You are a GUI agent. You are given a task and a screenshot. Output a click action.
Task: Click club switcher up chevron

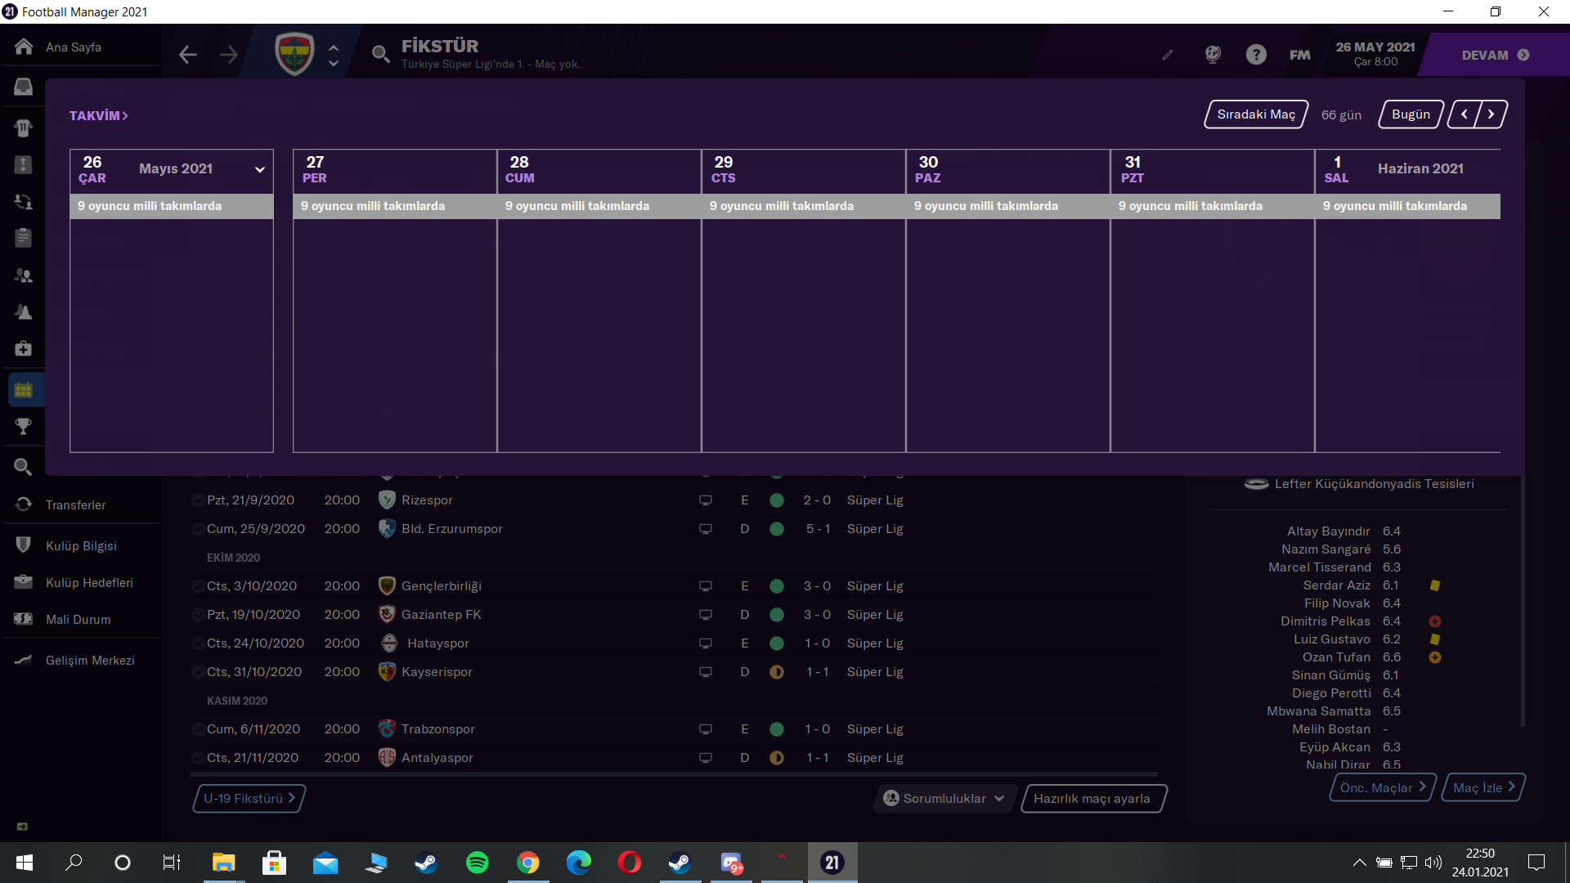coord(334,47)
